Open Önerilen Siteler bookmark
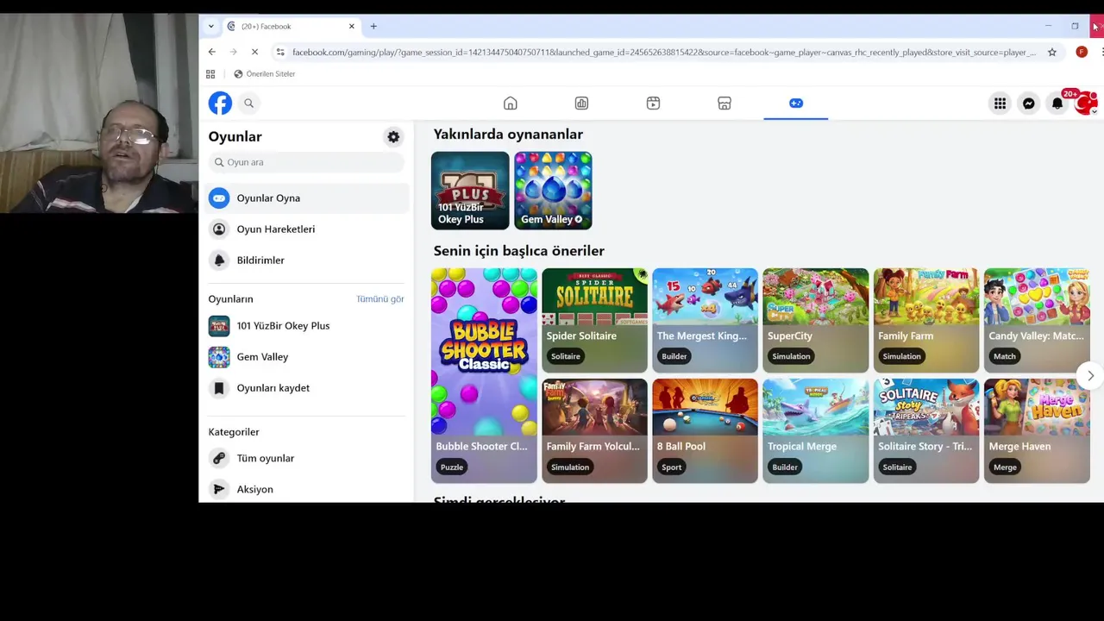 coord(264,74)
